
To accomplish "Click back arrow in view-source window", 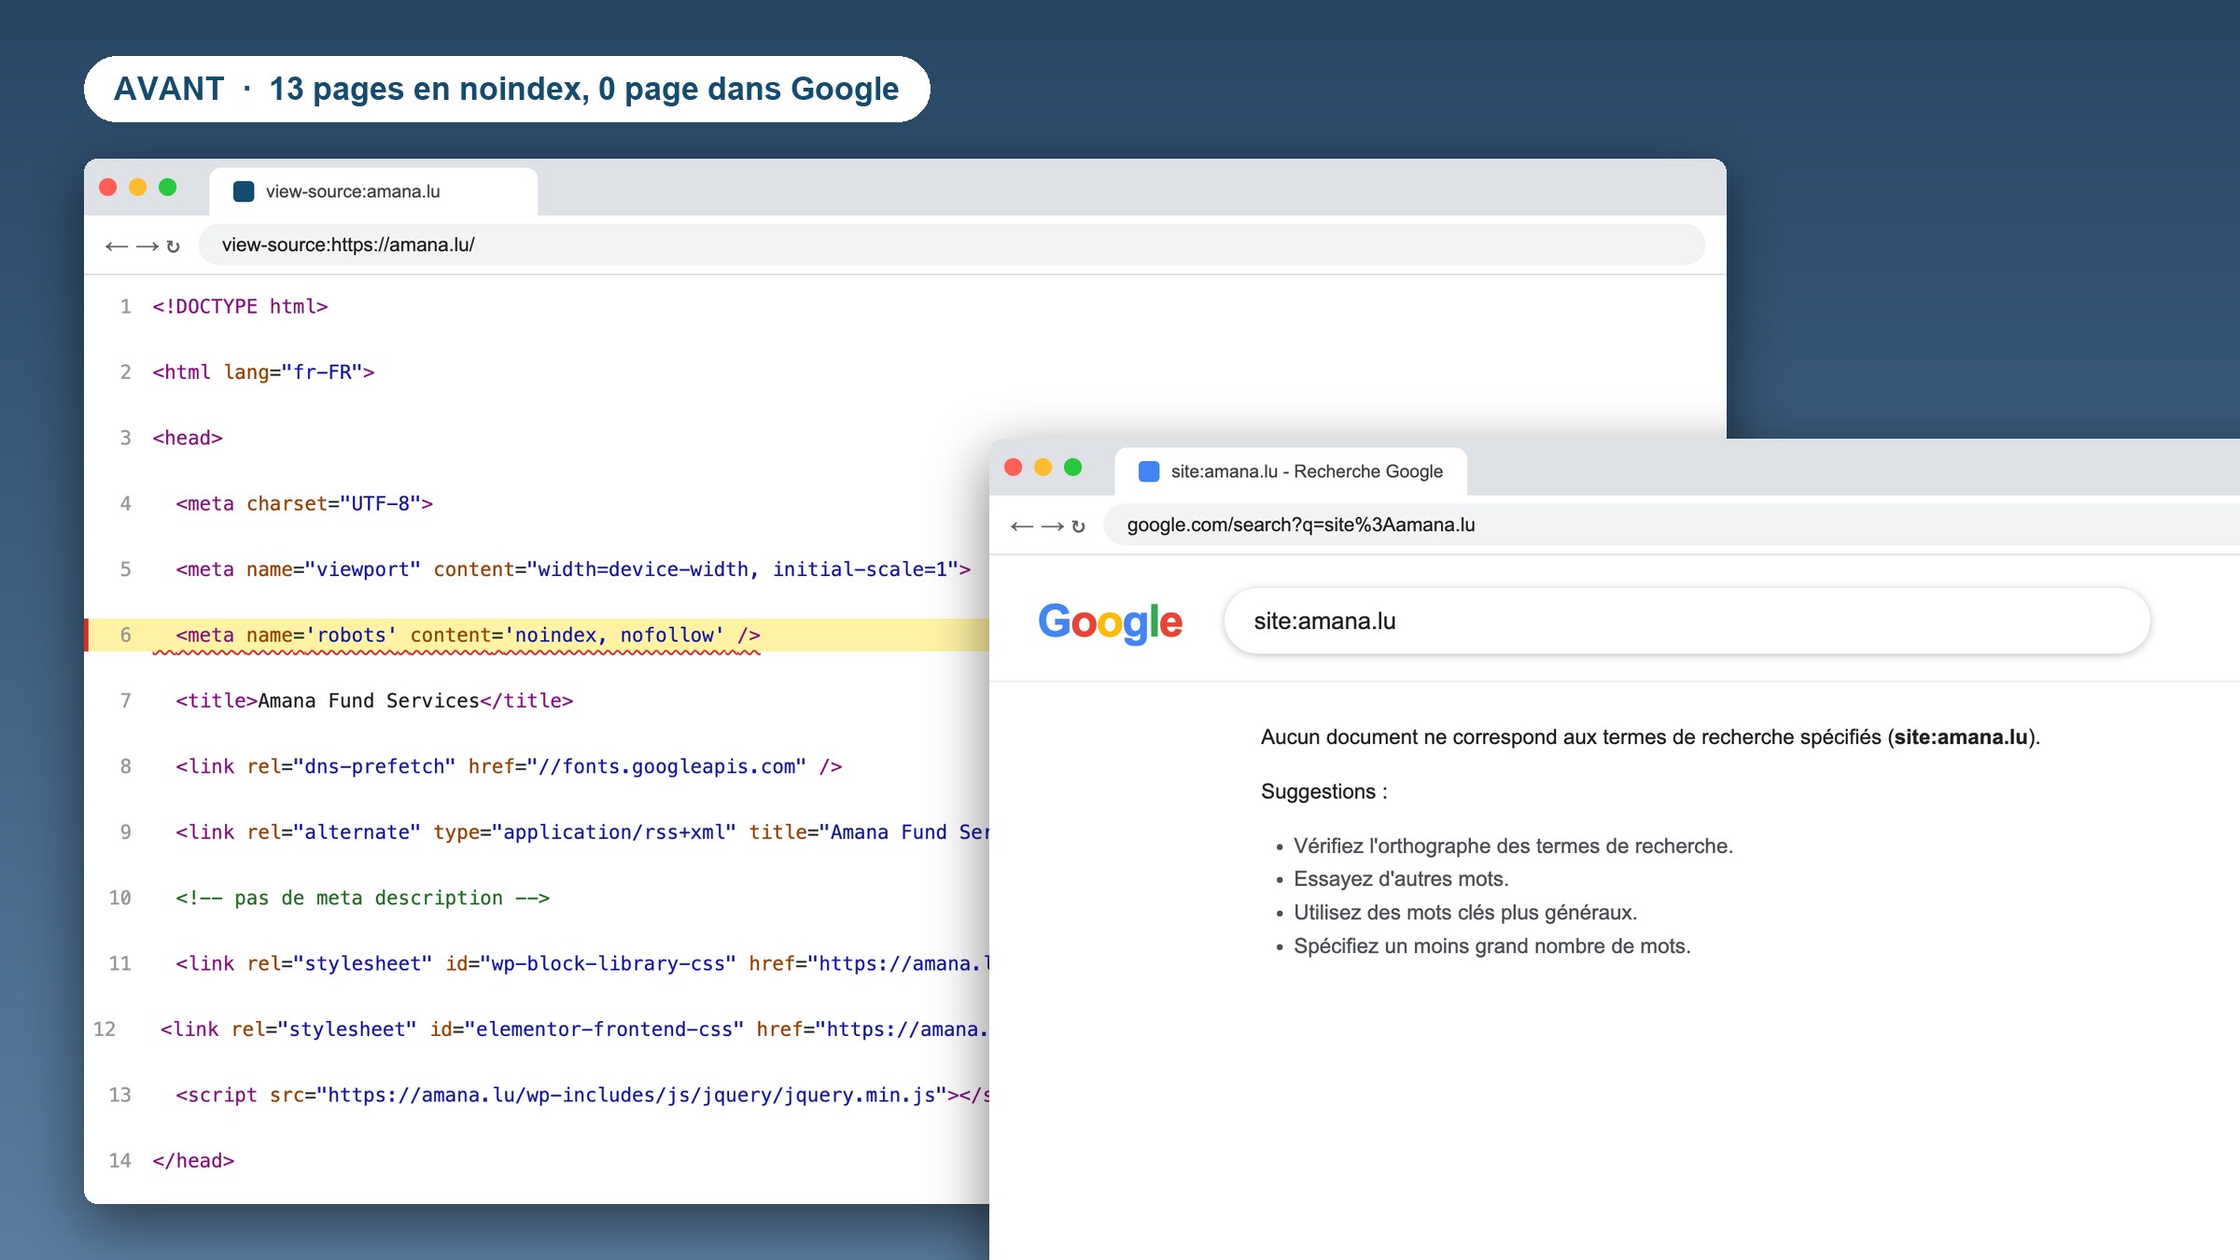I will (x=117, y=246).
